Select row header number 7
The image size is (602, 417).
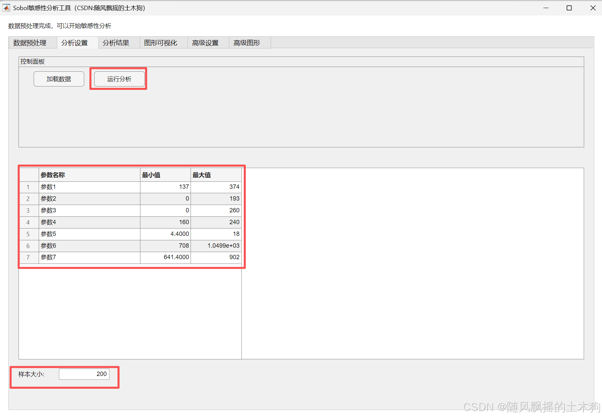click(x=28, y=257)
